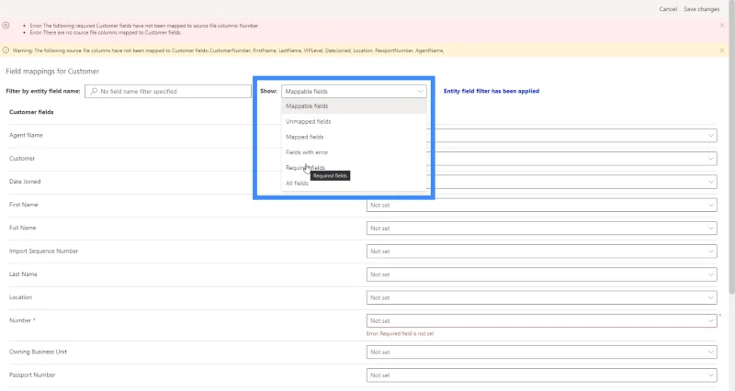The width and height of the screenshot is (735, 391).
Task: Open Import Sequence Number mapping dropdown
Action: coord(541,251)
